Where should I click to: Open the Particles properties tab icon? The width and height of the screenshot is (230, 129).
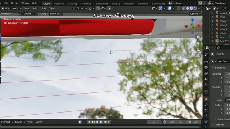(x=206, y=110)
